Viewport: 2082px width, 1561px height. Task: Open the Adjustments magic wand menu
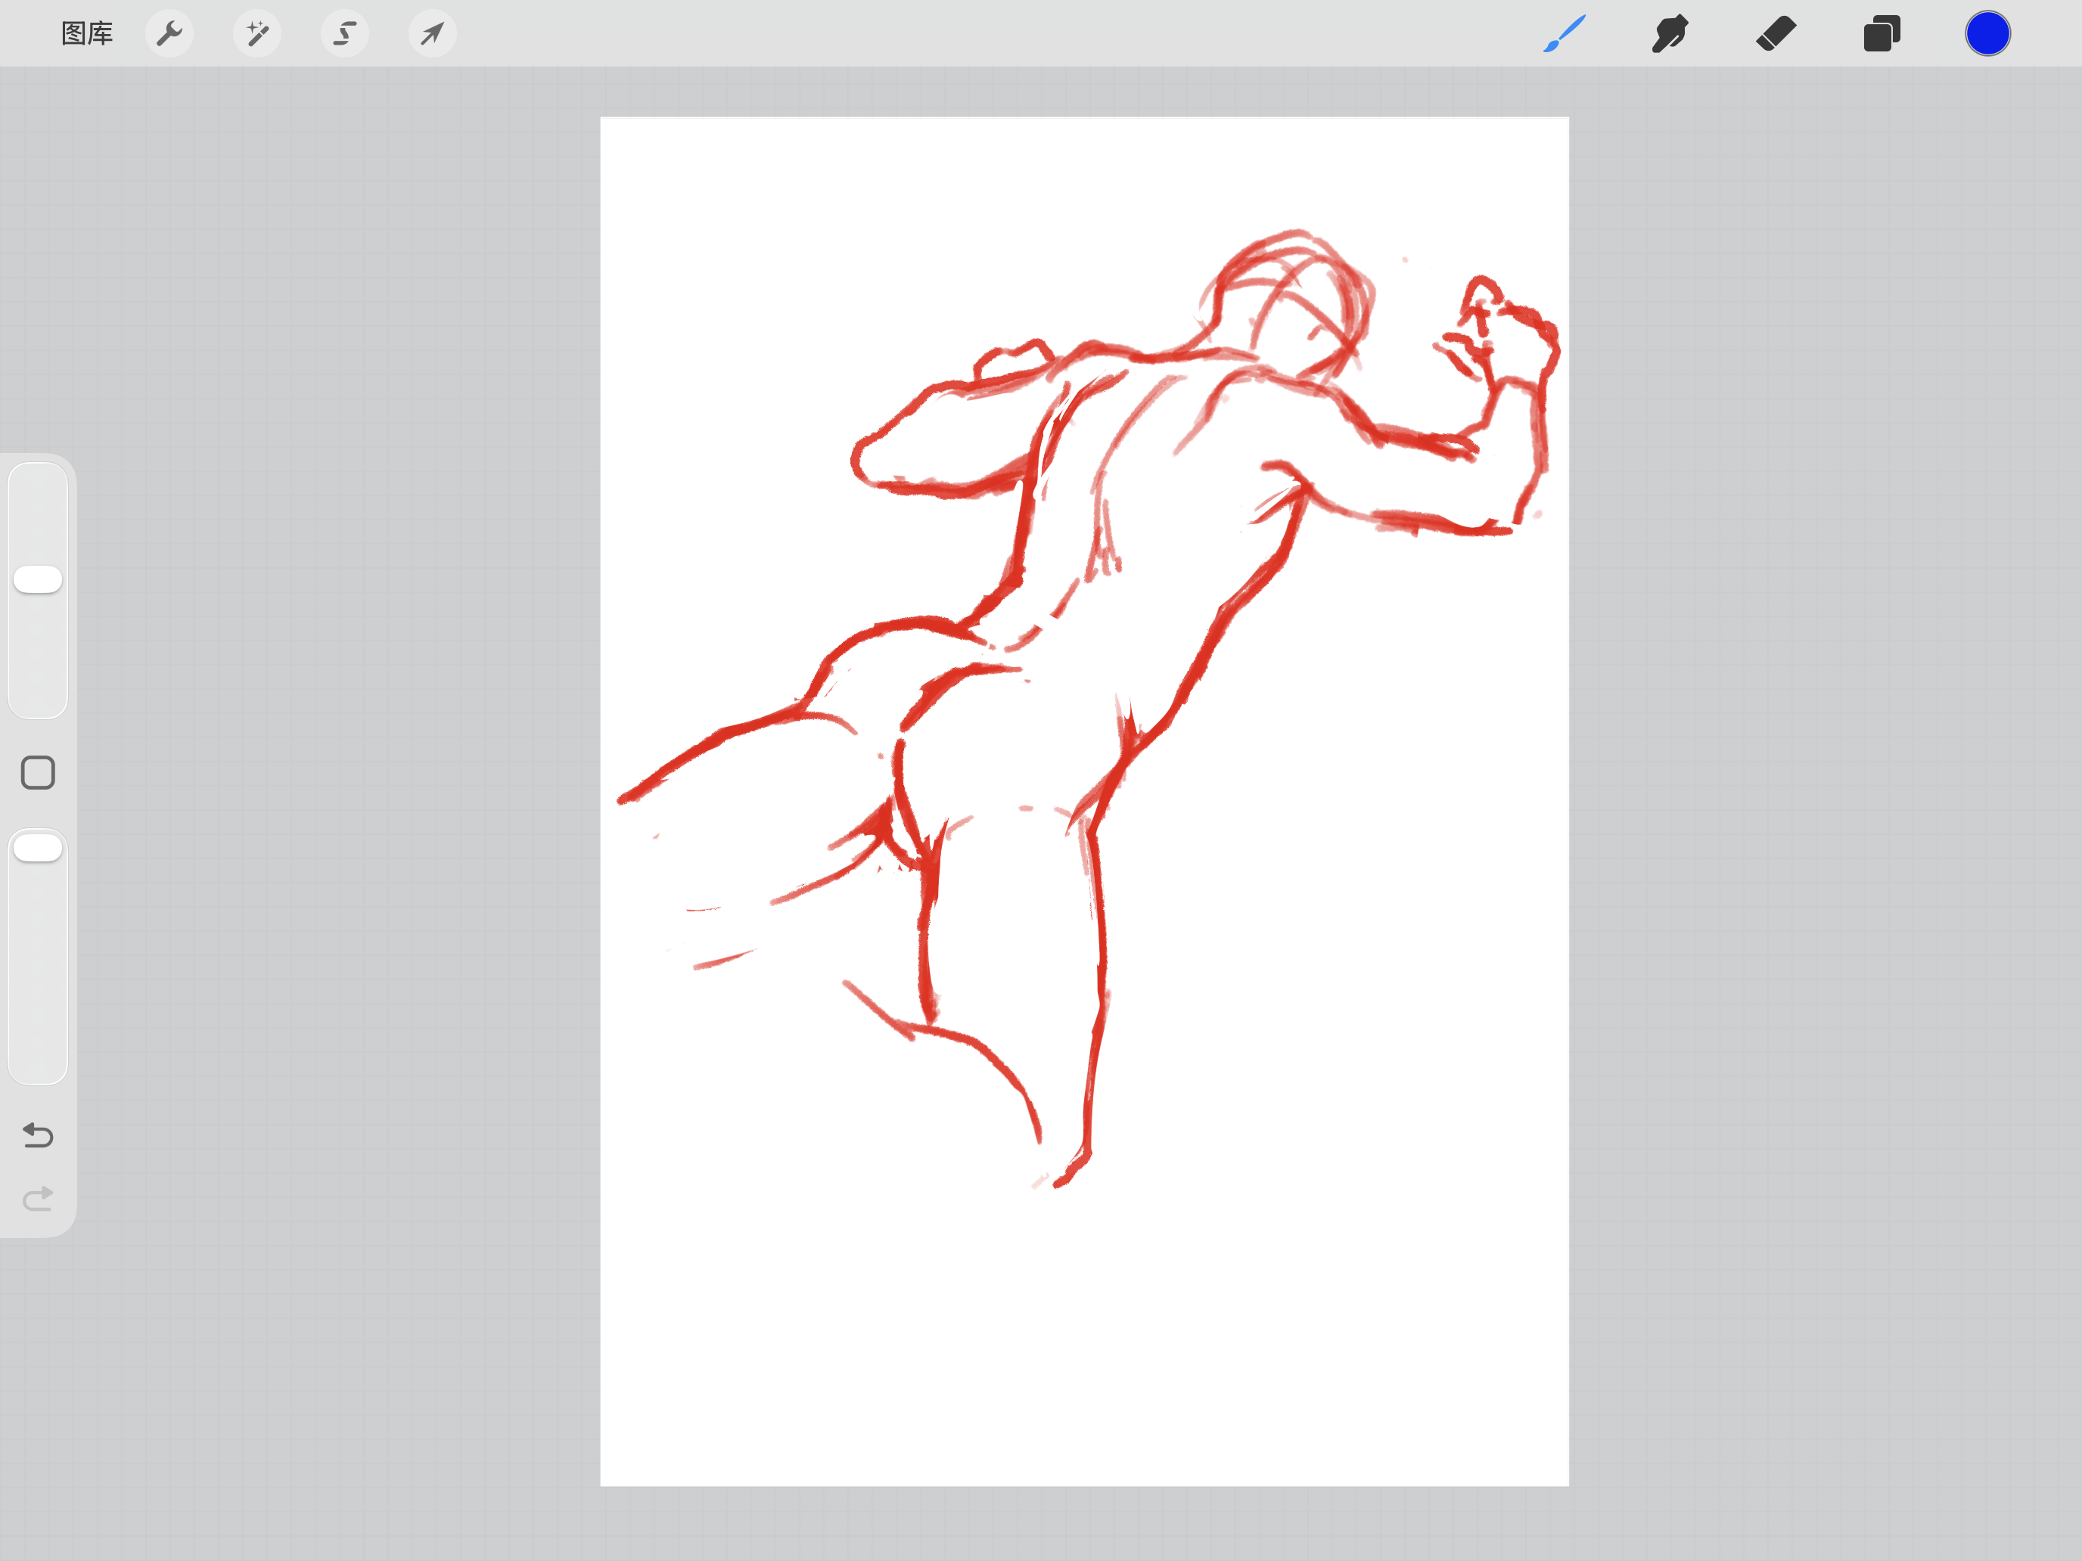(x=257, y=34)
